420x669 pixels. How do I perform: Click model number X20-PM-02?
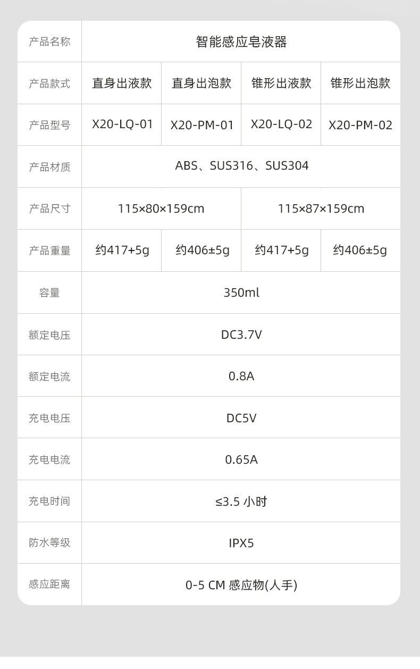point(360,125)
